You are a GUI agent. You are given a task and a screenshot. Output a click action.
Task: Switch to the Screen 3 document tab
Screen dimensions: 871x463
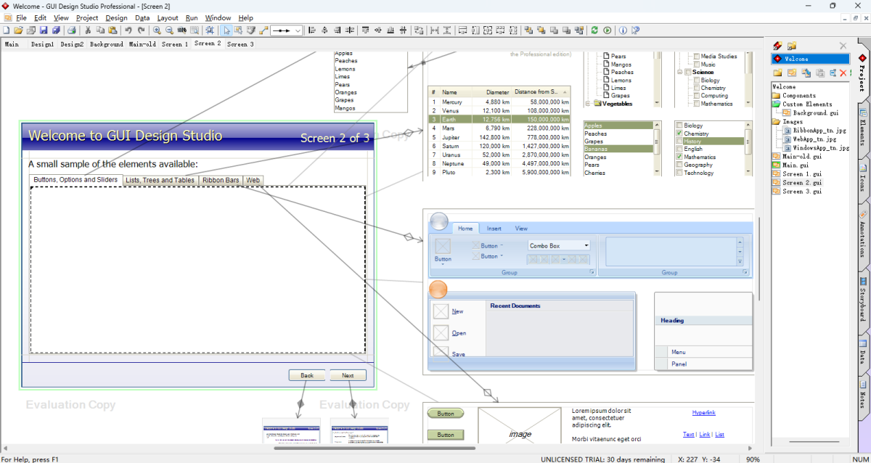point(240,44)
